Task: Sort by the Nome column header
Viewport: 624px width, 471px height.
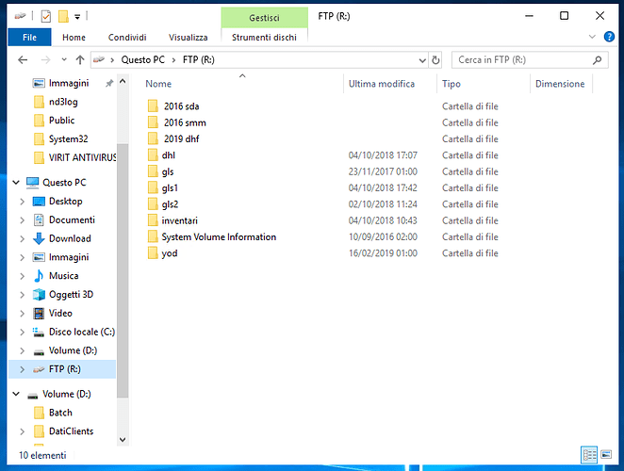Action: pyautogui.click(x=158, y=84)
